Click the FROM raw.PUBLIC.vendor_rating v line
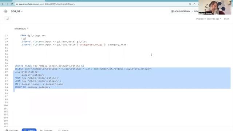The height and width of the screenshot is (131, 233). click(x=36, y=78)
